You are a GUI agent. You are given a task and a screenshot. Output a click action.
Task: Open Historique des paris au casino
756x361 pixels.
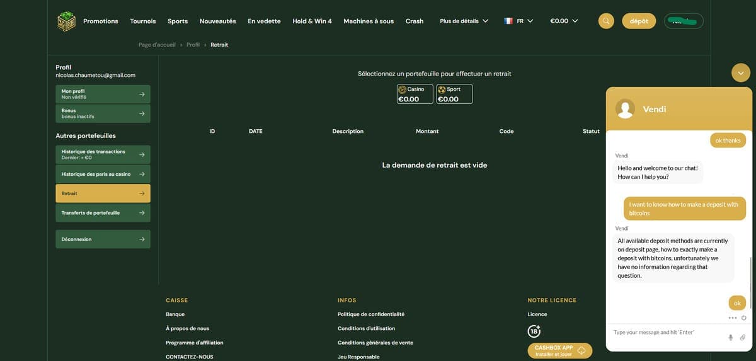(x=103, y=174)
